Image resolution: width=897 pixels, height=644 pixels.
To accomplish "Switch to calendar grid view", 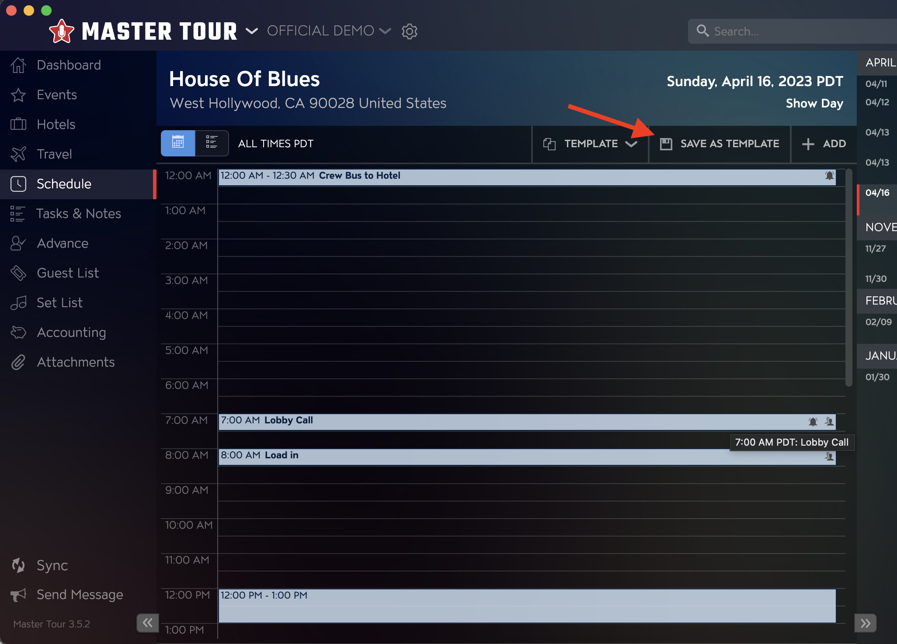I will tap(178, 143).
